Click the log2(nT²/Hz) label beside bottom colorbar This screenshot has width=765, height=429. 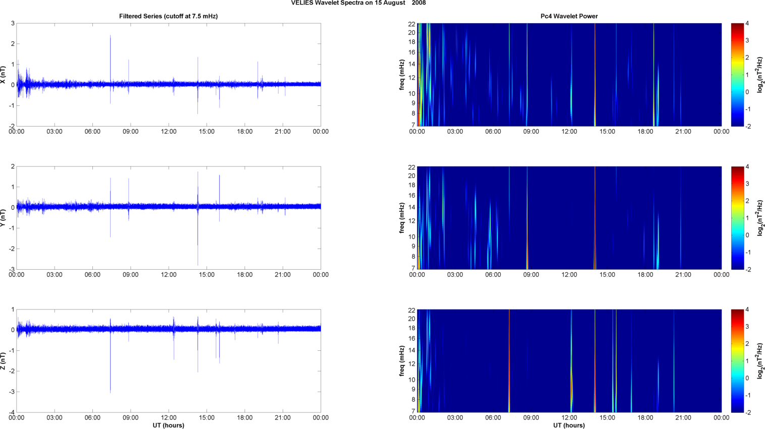tap(760, 361)
